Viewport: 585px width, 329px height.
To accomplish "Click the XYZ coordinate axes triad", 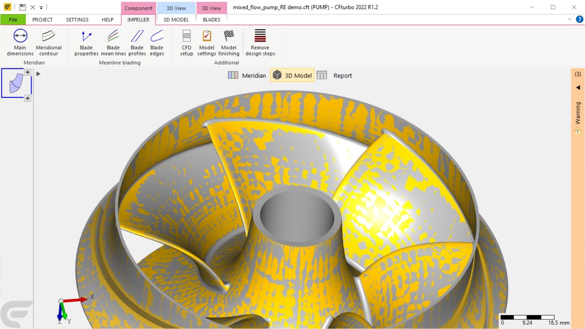I will pyautogui.click(x=72, y=309).
